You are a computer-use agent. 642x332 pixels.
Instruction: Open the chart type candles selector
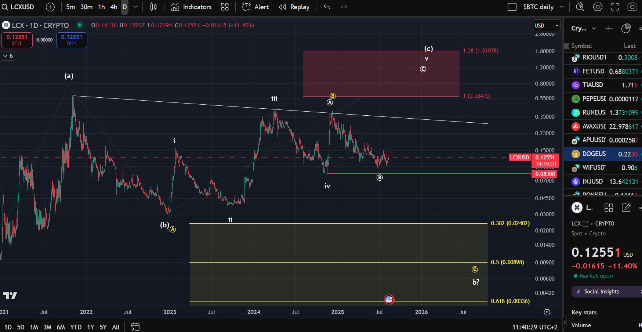coord(153,7)
